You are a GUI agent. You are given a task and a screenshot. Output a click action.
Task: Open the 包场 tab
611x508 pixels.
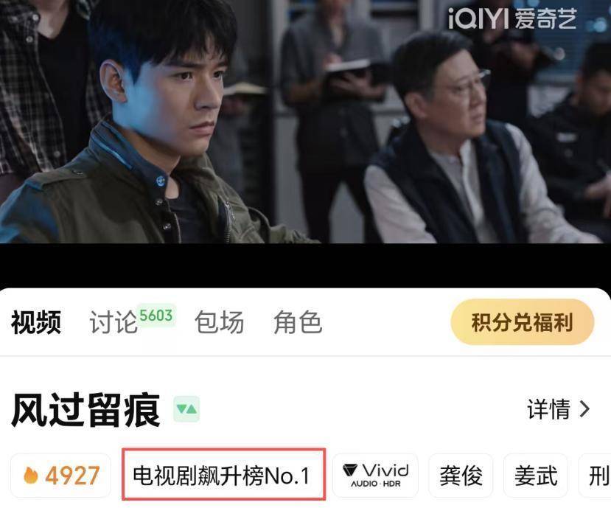220,322
